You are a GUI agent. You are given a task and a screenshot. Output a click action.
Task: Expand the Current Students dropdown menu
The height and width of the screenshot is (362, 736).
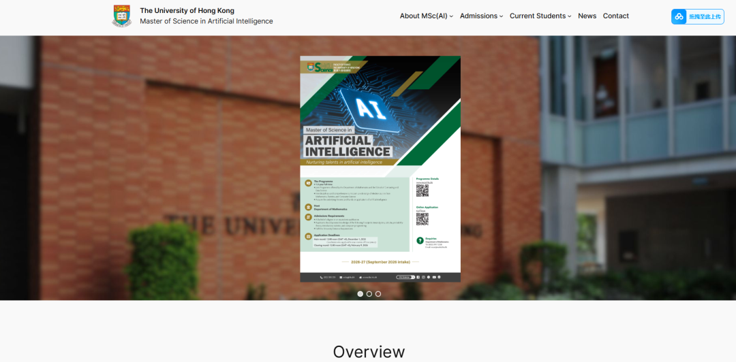tap(540, 16)
